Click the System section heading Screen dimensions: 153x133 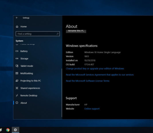click(x=19, y=41)
